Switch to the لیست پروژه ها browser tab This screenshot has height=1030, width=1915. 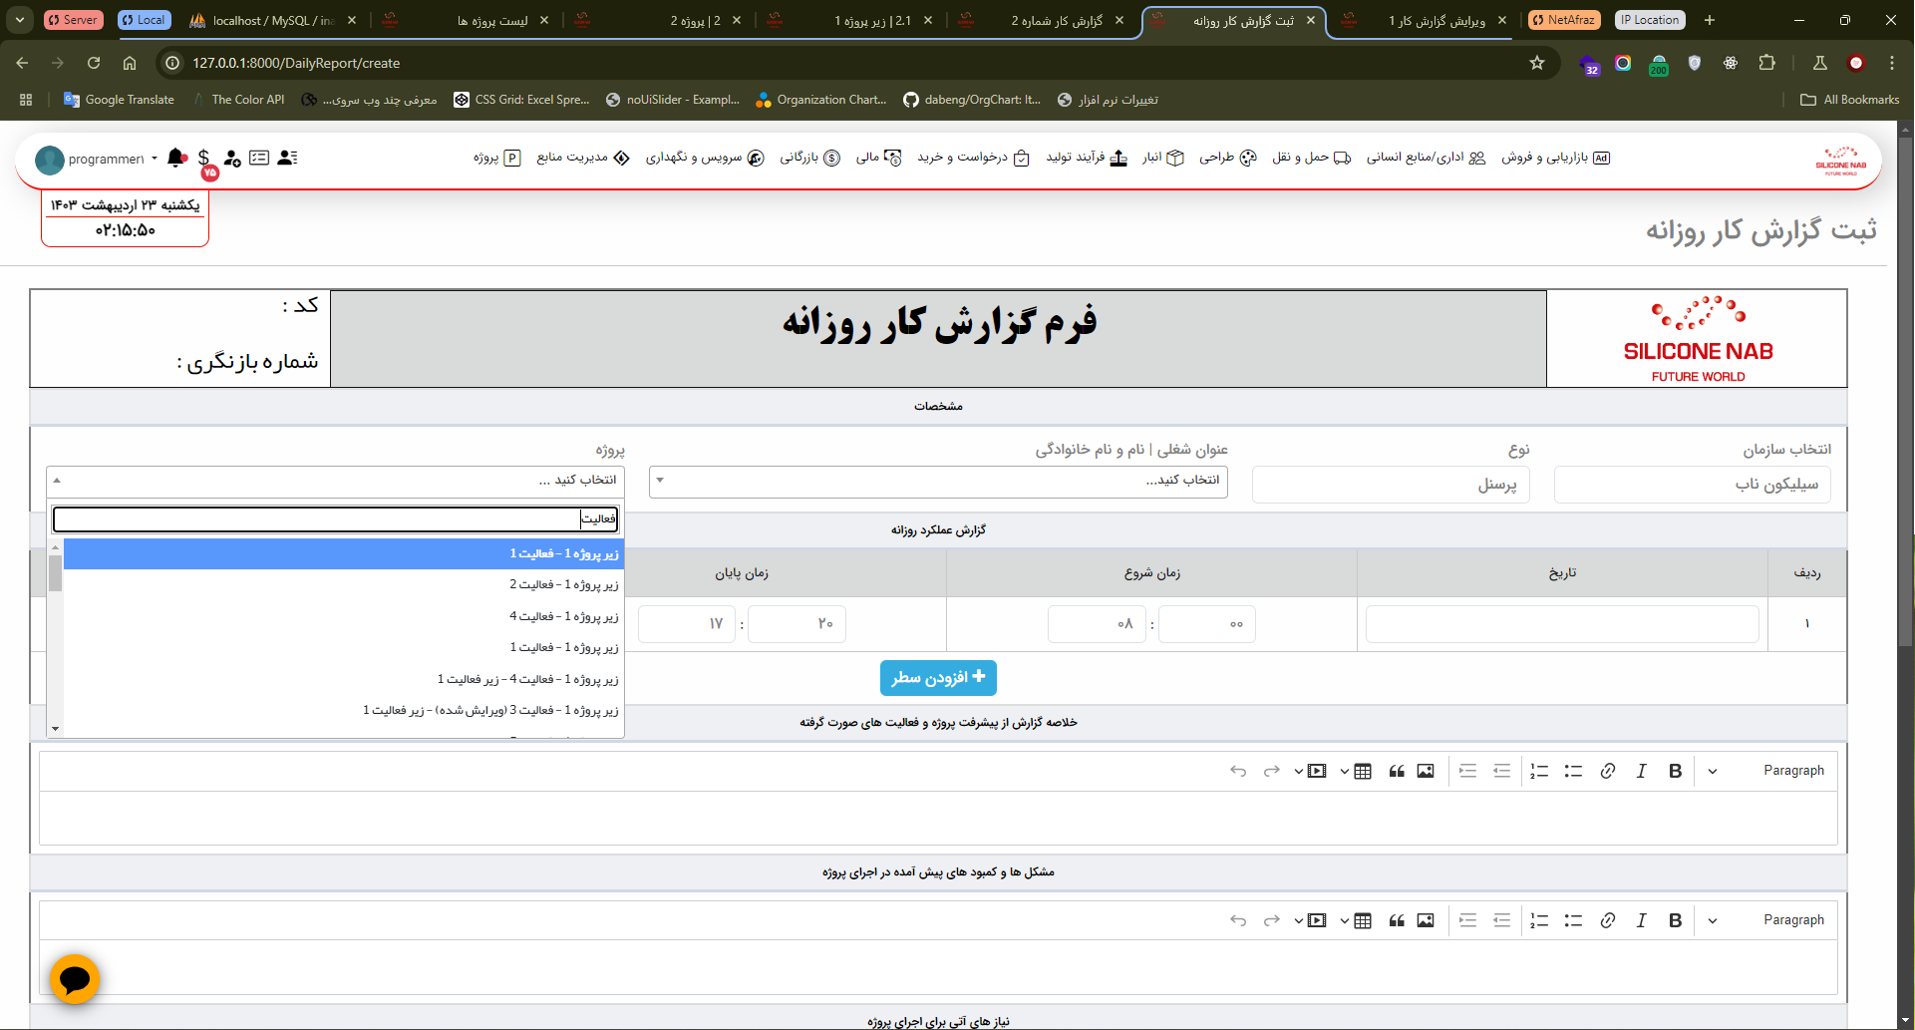click(492, 20)
